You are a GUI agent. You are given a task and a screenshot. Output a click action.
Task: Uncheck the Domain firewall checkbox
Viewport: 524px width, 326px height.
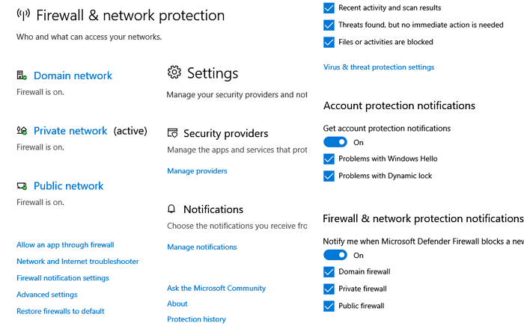(329, 271)
